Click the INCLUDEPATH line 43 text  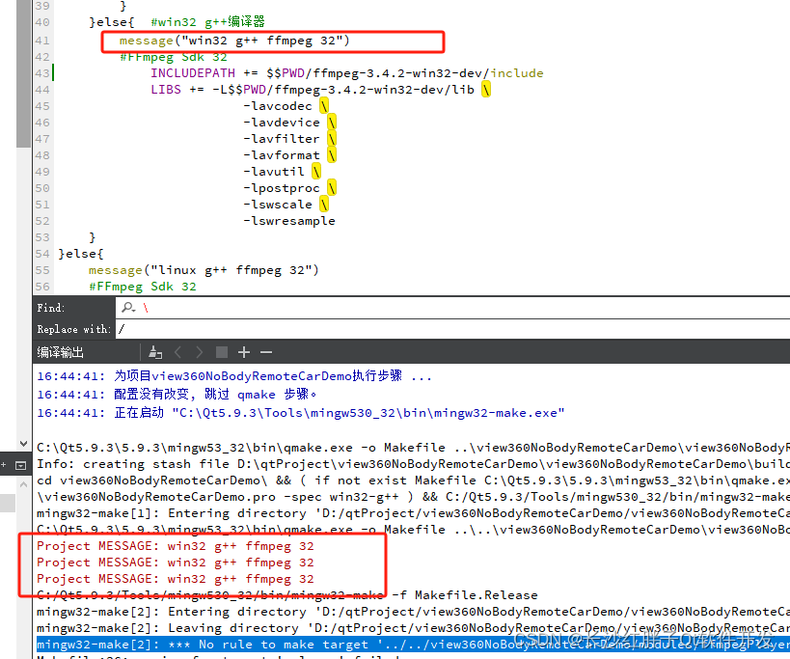click(346, 73)
